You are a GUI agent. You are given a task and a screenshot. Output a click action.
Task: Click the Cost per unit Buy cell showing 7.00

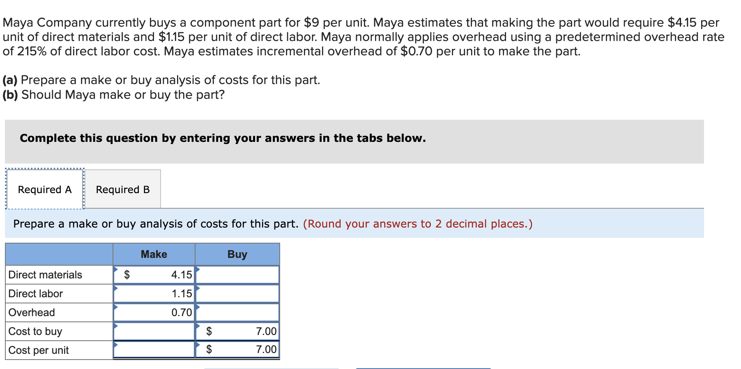coord(242,349)
